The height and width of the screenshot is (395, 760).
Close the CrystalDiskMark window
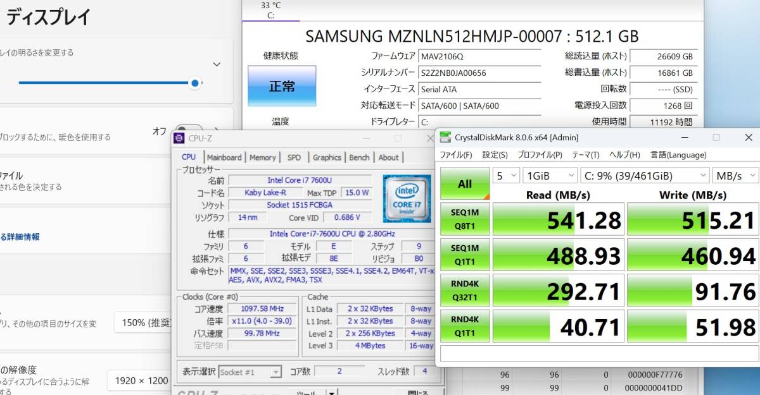pyautogui.click(x=747, y=137)
